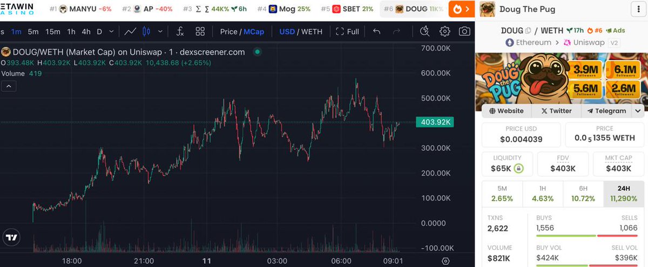The height and width of the screenshot is (267, 648).
Task: Expand more social links chevron
Action: click(637, 111)
